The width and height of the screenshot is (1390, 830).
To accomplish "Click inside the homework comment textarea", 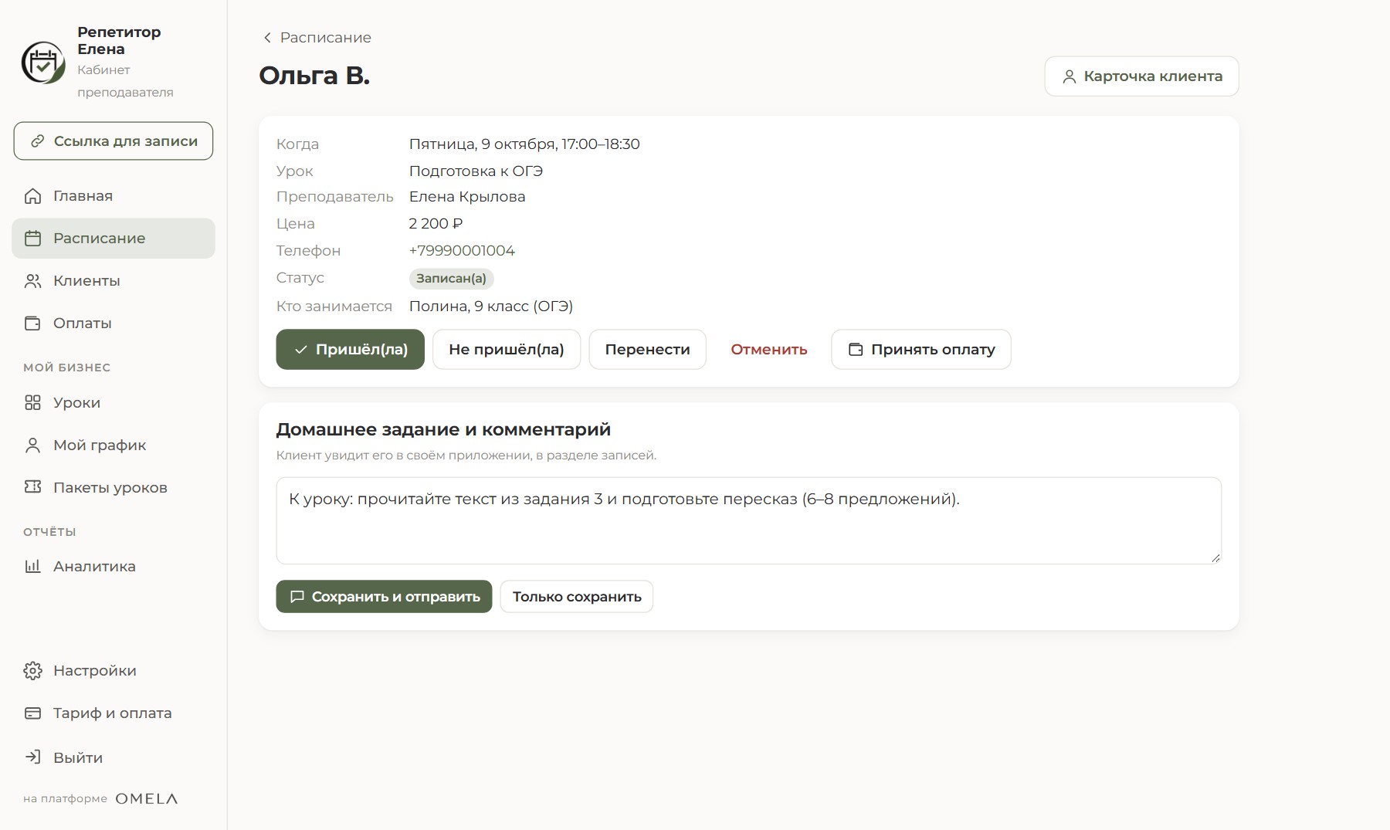I will click(749, 520).
